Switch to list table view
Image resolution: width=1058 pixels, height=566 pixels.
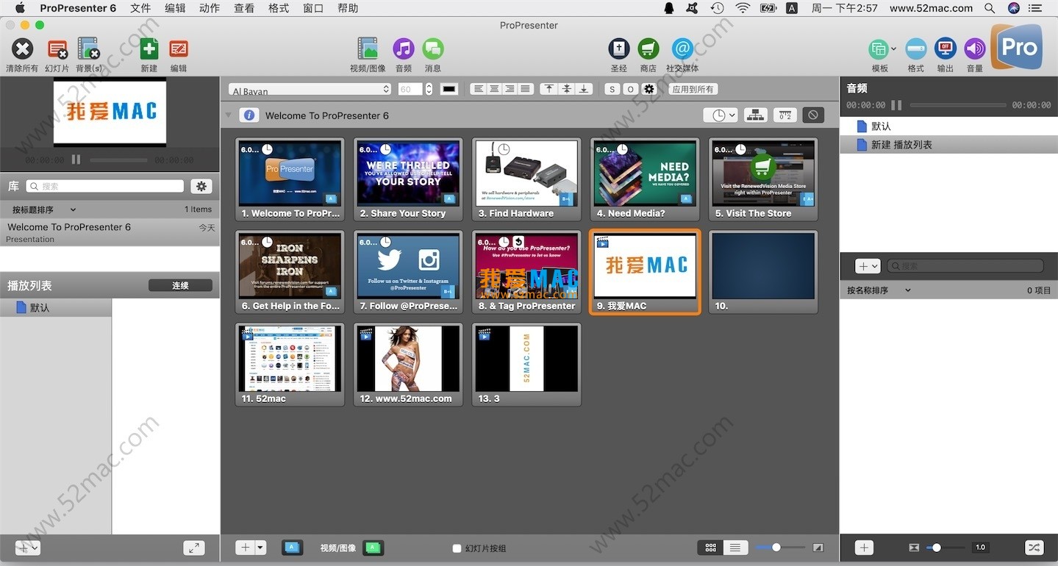pos(736,548)
